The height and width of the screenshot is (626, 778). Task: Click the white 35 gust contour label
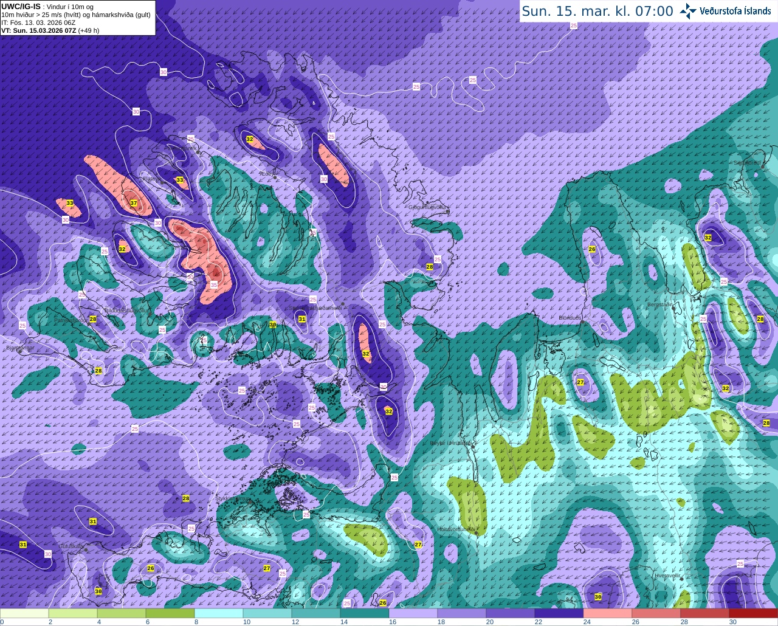pos(214,284)
